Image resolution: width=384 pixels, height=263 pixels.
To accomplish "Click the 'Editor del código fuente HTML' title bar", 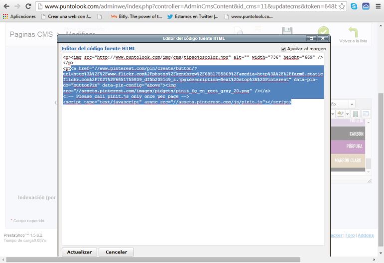I will 194,38.
